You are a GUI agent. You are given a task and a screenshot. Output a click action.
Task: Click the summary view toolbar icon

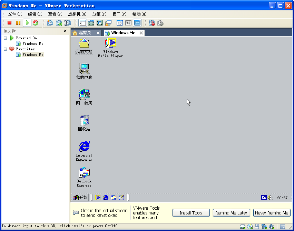(x=120, y=23)
